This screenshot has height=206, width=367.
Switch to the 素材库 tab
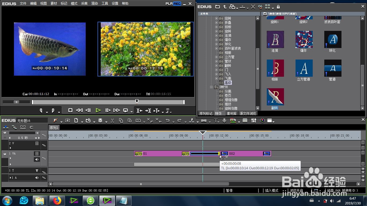click(x=232, y=113)
